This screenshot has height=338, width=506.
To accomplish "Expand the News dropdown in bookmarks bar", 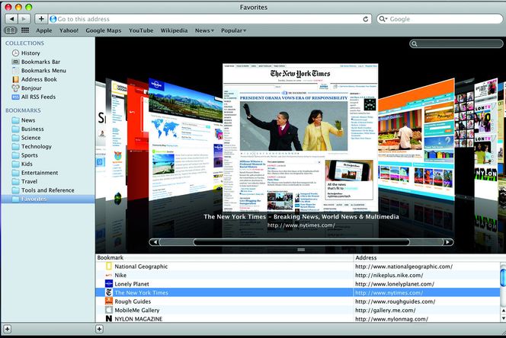I will pos(204,30).
